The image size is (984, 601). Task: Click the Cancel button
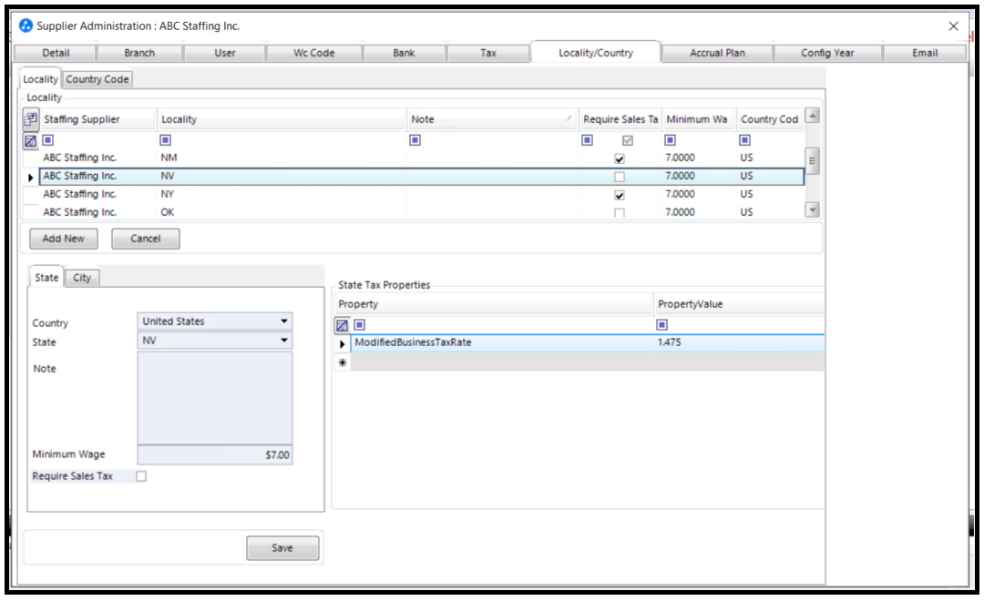[x=146, y=239]
